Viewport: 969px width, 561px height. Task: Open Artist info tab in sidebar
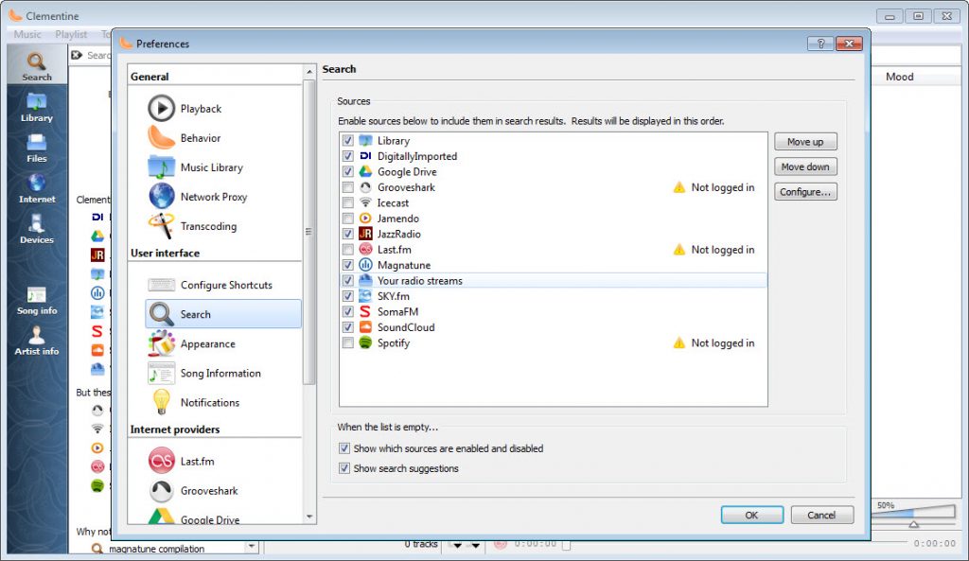click(x=37, y=342)
